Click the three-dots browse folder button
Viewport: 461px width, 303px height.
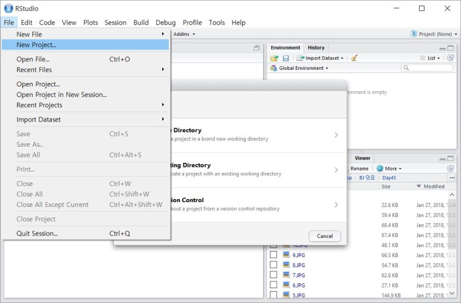[x=452, y=178]
